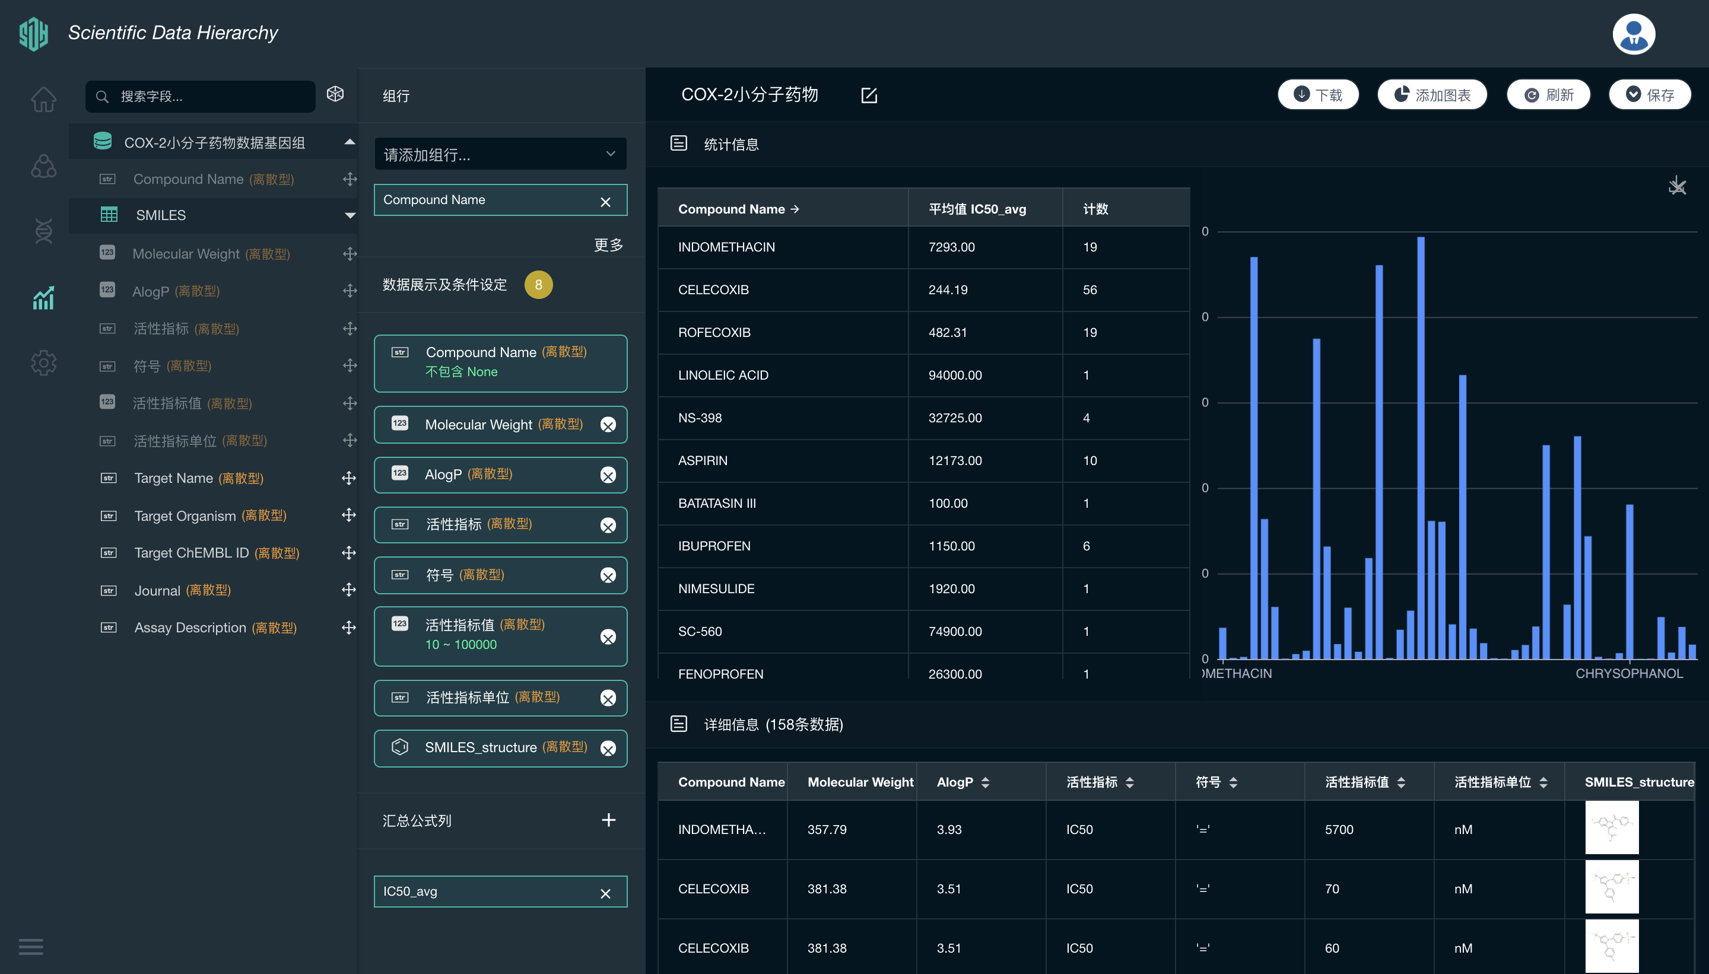Remove 活性指标单位 from display conditions

tap(608, 698)
